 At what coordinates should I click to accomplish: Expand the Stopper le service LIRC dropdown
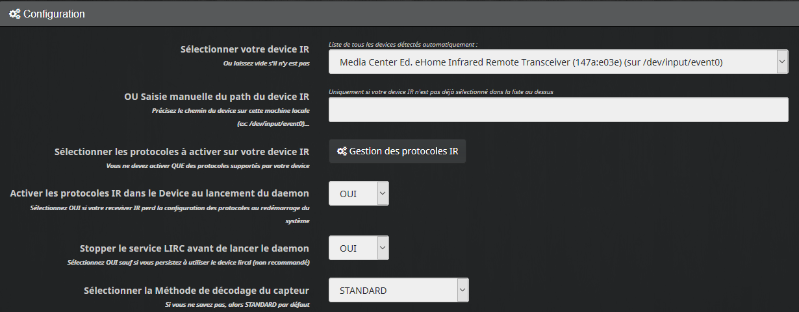point(359,248)
